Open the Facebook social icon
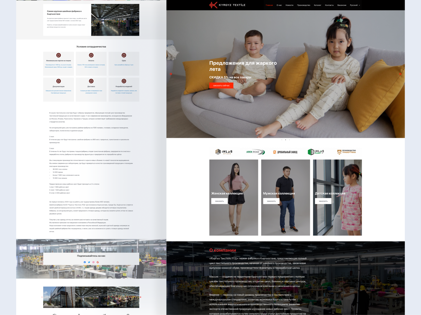 click(x=85, y=262)
